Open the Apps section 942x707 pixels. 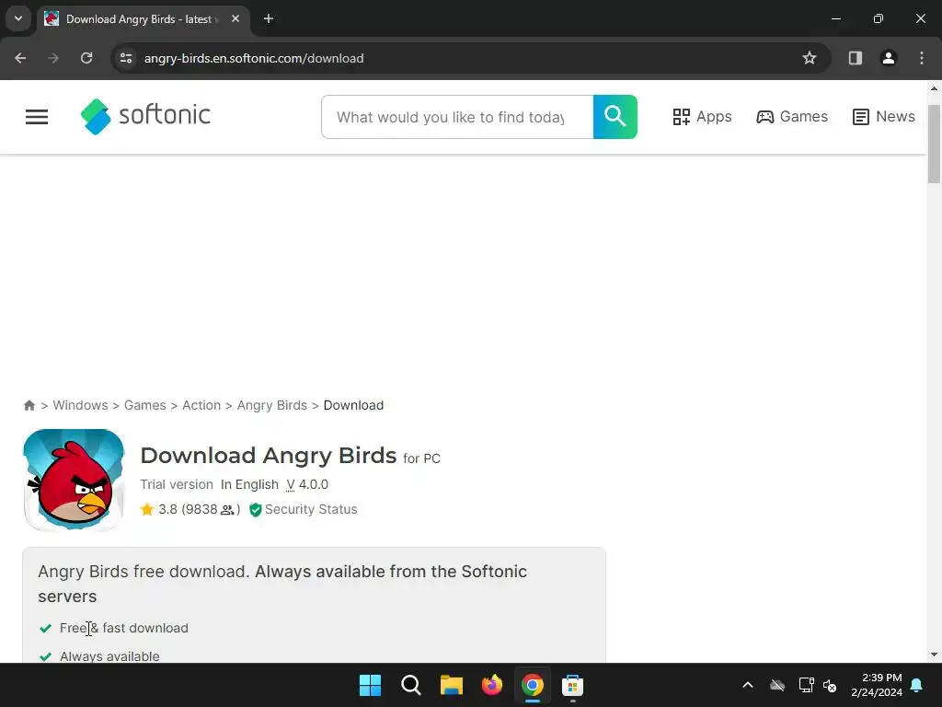[x=702, y=117]
